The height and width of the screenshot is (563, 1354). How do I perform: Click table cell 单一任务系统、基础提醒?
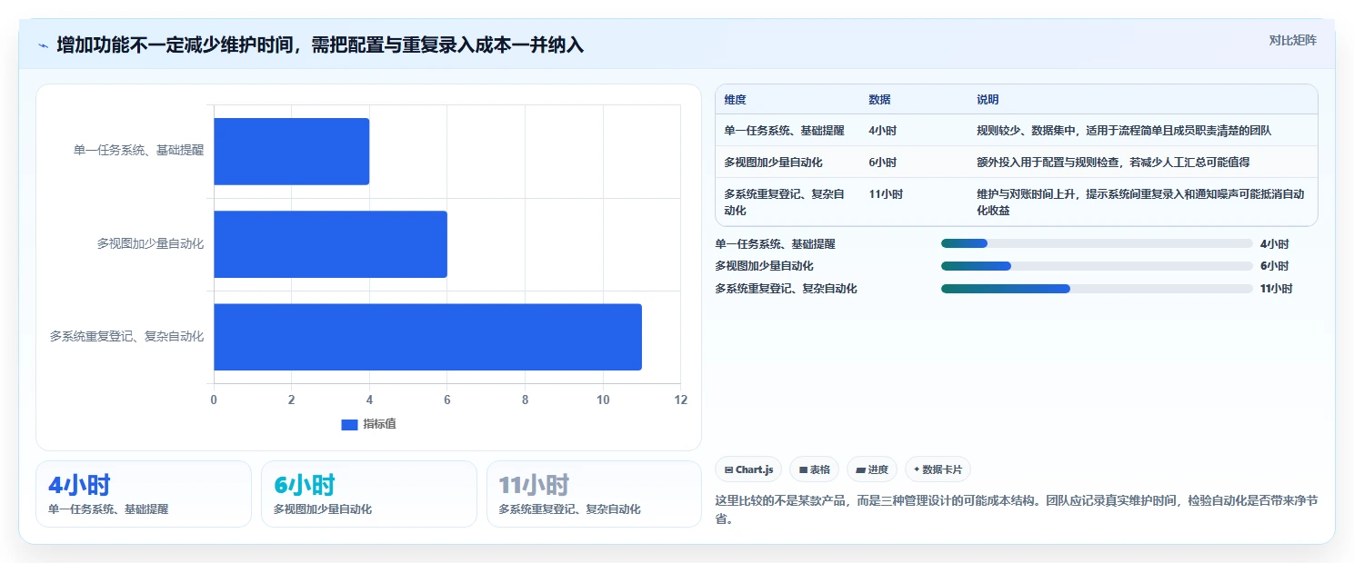[x=784, y=131]
